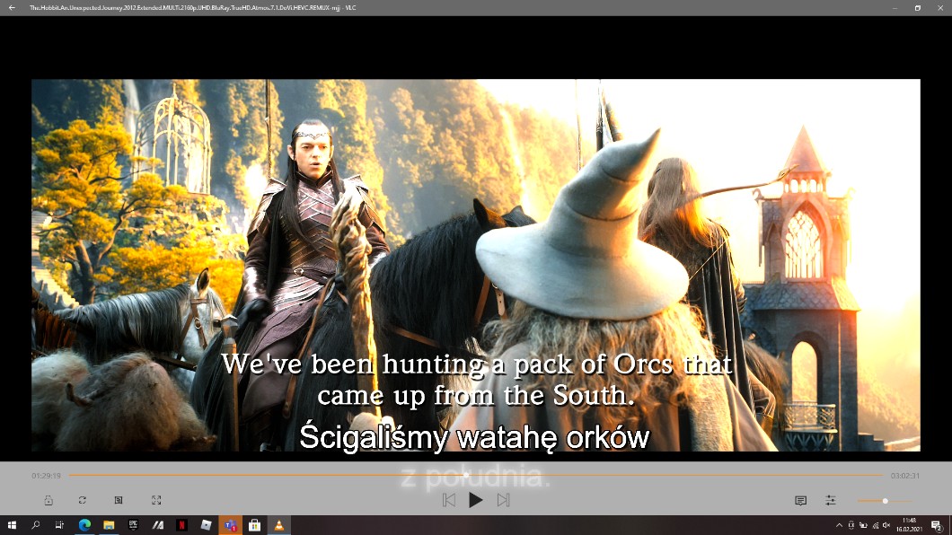Open the Windows notification center
Screen dimensions: 952x535
pyautogui.click(x=936, y=525)
